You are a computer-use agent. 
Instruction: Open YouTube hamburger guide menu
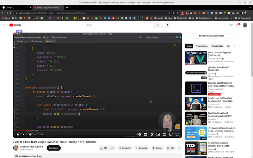pos(5,25)
